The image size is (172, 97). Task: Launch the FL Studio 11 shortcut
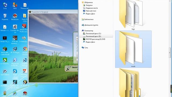pyautogui.click(x=25, y=83)
